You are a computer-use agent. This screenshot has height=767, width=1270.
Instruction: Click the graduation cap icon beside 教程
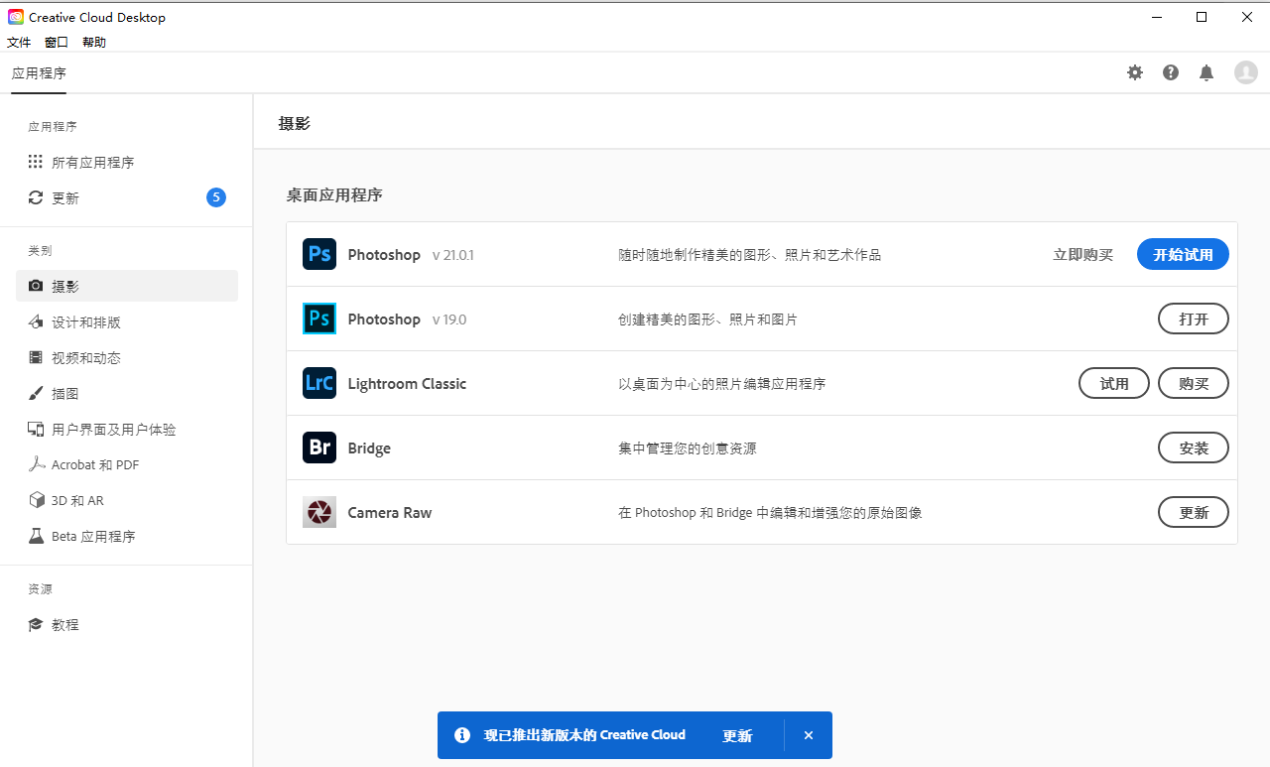tap(36, 625)
